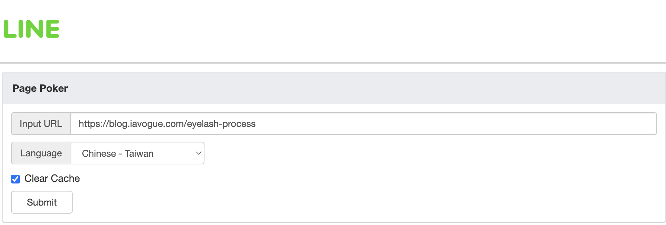Toggle the option via the Clear Cache label text

52,178
